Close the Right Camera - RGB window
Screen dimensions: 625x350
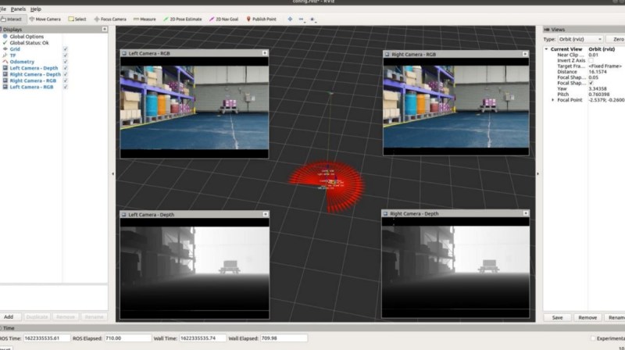(525, 54)
